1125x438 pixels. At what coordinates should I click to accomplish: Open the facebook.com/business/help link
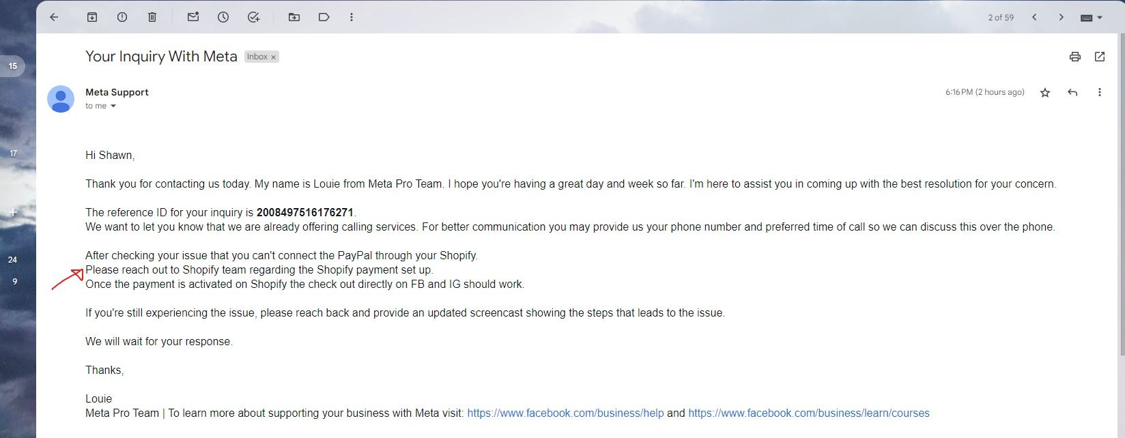click(x=565, y=413)
